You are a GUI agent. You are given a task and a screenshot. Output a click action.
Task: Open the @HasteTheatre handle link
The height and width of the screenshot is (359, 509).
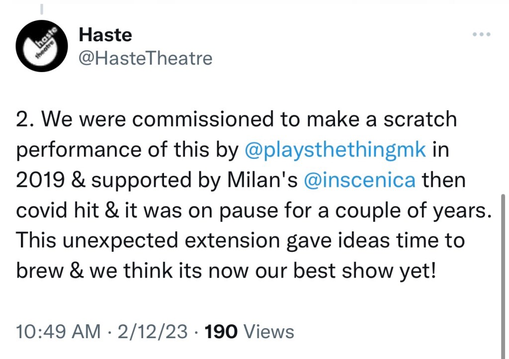[x=146, y=58]
